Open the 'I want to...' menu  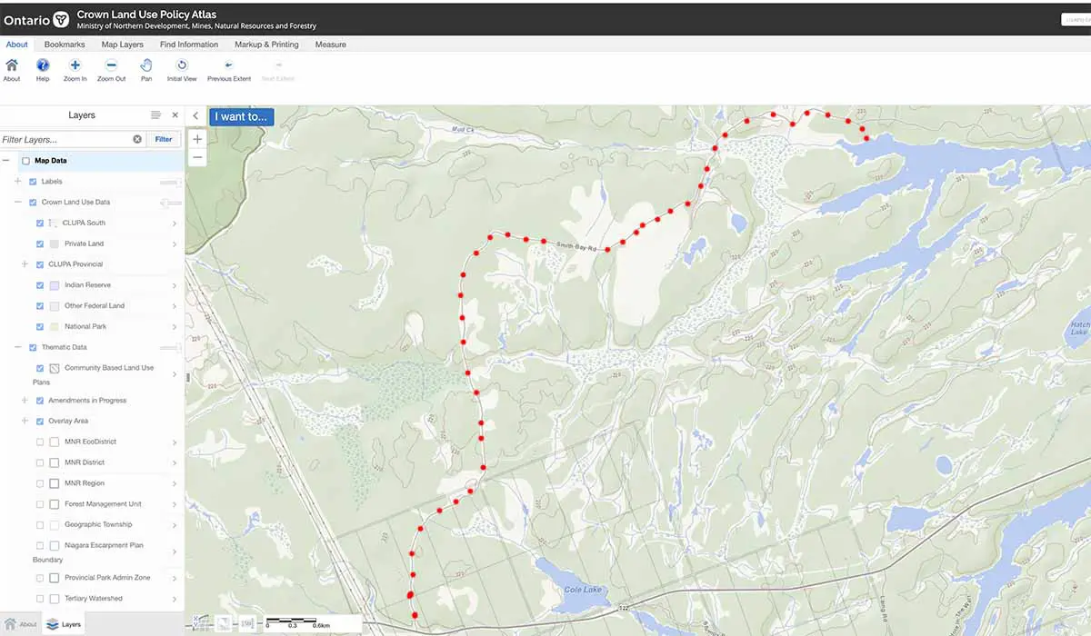240,116
